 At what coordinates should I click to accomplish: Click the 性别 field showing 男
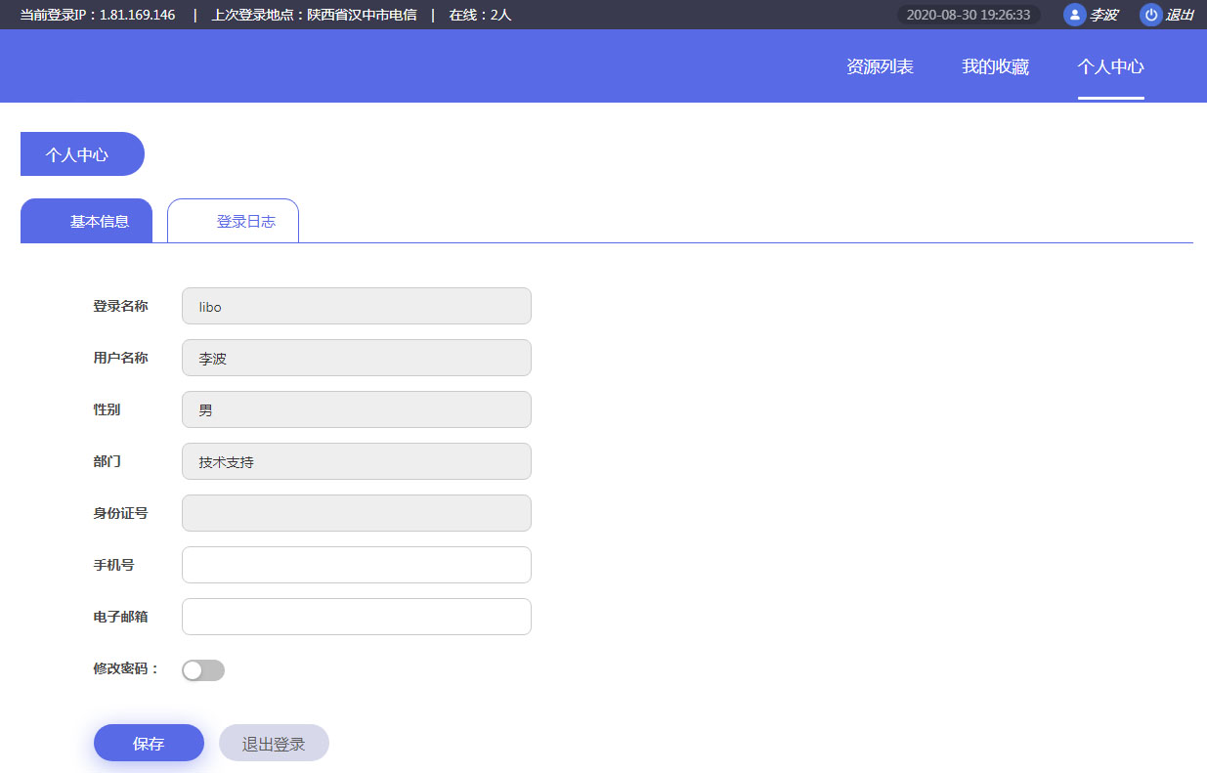point(357,409)
